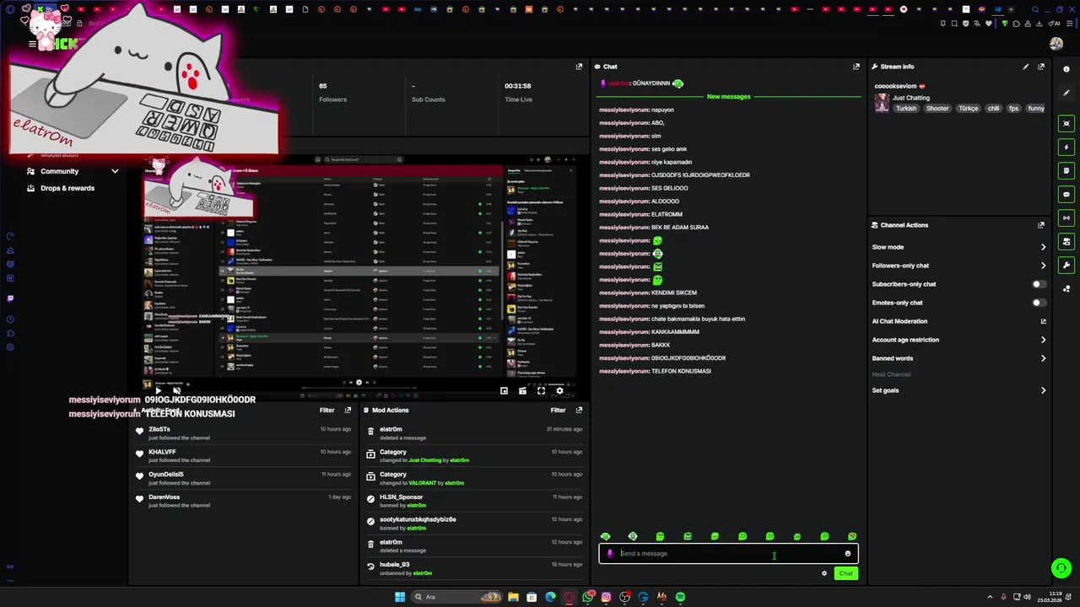Expand Banned words settings
The width and height of the screenshot is (1080, 607).
1043,358
